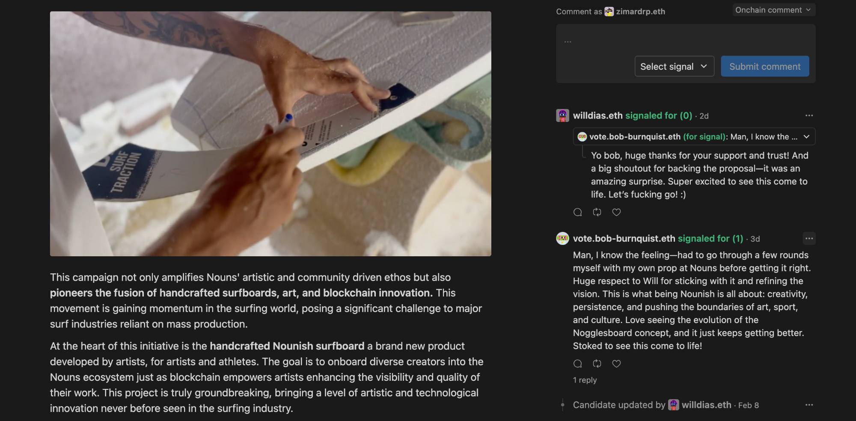Expand the quoted vote.bob-burnquist.eth reply
The image size is (856, 421).
pyautogui.click(x=694, y=137)
